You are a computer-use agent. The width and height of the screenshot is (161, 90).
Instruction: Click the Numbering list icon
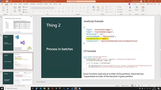coord(73,8)
